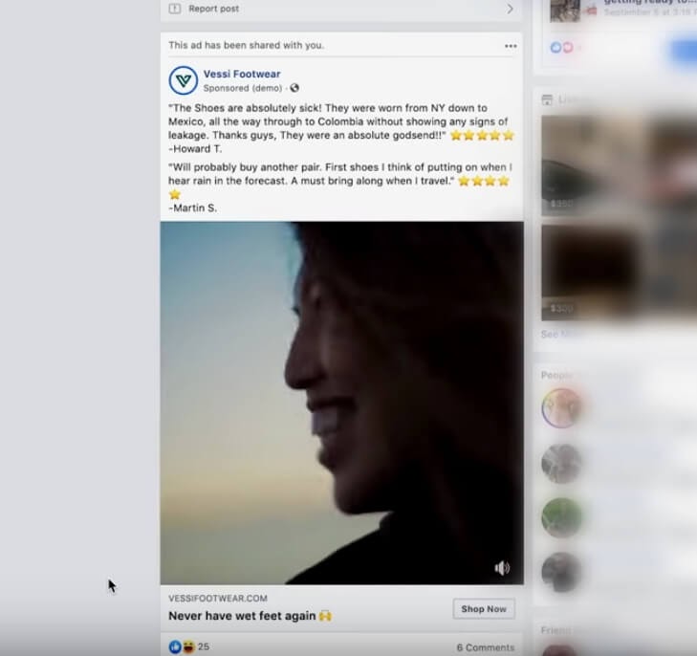Open the VESSIFOOTWEAR.COM link text
Screen dimensions: 697x656
coord(218,599)
